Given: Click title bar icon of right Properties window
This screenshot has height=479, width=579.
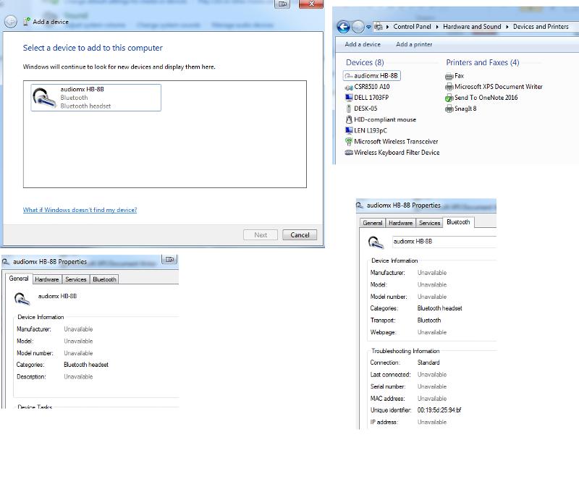Looking at the screenshot, I should tap(360, 205).
